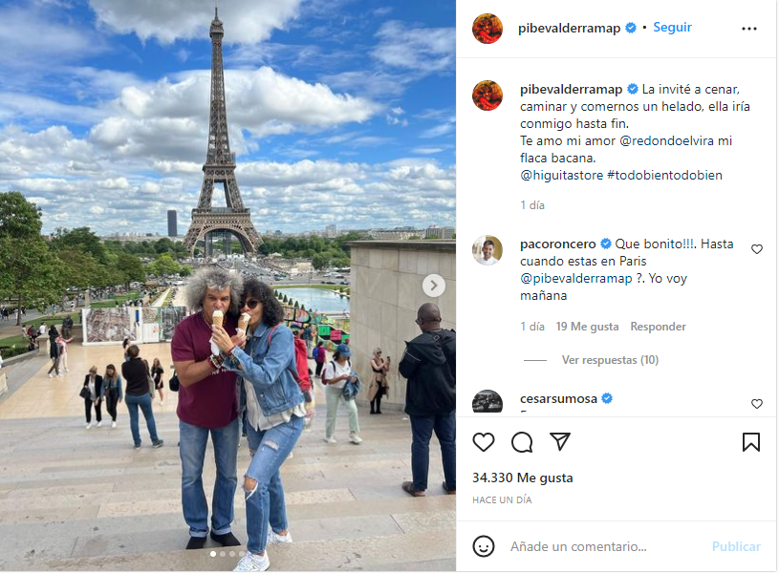Reply to pacoroncero's comment via Responder
The width and height of the screenshot is (779, 573).
[658, 327]
